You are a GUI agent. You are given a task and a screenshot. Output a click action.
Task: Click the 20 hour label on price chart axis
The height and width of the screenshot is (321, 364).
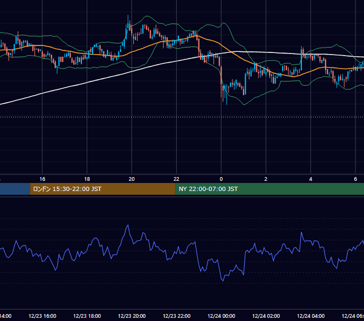pos(132,179)
